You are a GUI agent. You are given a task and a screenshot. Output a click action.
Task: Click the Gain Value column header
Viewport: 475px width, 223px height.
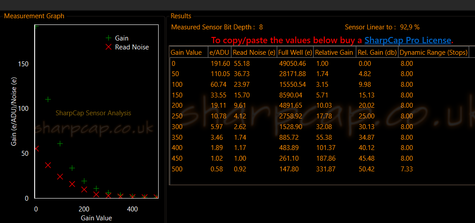[188, 52]
